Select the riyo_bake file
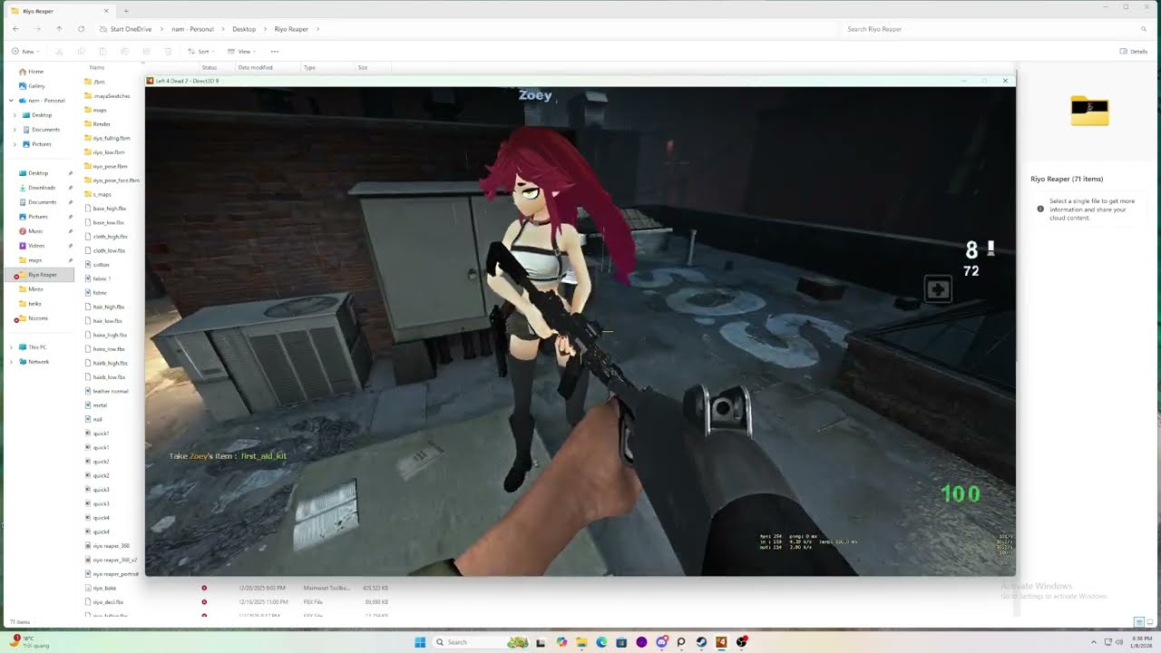The image size is (1161, 653). point(101,588)
